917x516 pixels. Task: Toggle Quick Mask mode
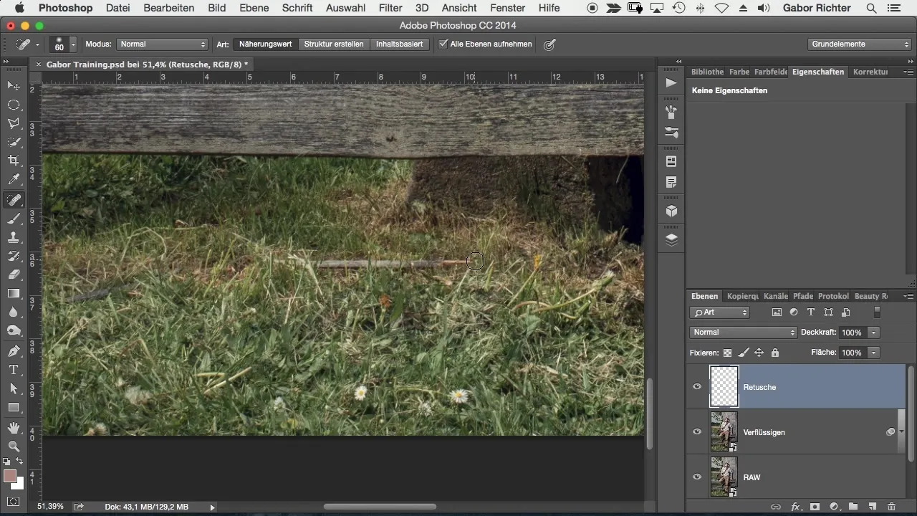click(14, 501)
